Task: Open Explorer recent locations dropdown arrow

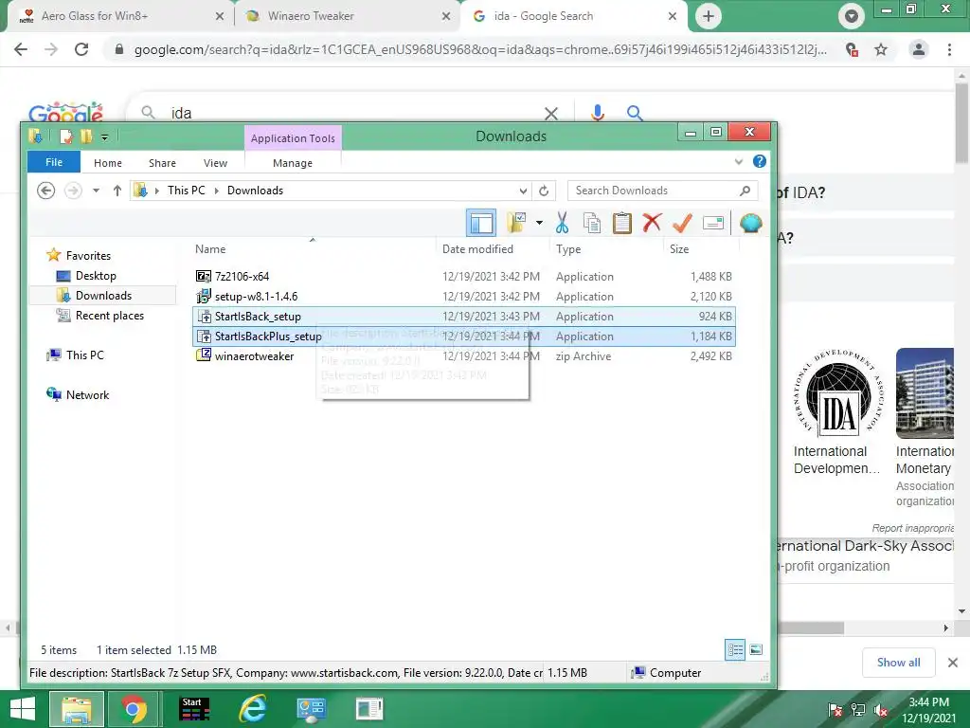Action: pos(96,191)
